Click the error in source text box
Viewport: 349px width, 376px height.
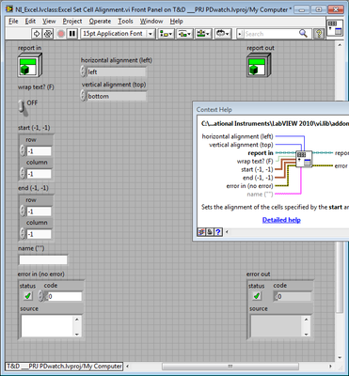coord(47,326)
